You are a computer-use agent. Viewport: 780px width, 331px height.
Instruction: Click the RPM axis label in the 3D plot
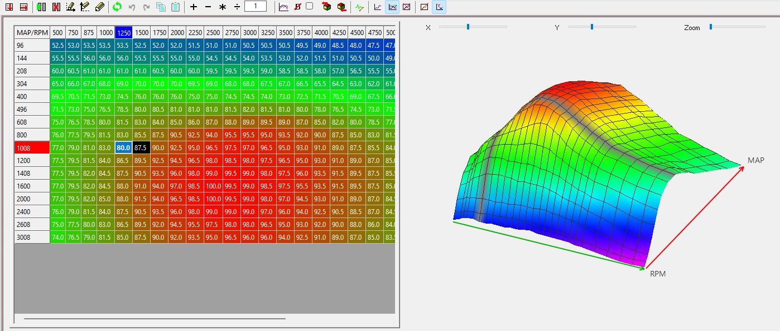click(658, 274)
